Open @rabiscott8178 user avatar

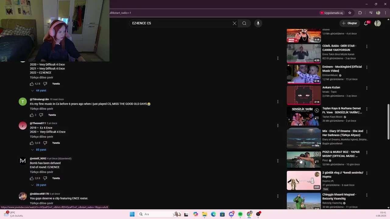click(23, 196)
